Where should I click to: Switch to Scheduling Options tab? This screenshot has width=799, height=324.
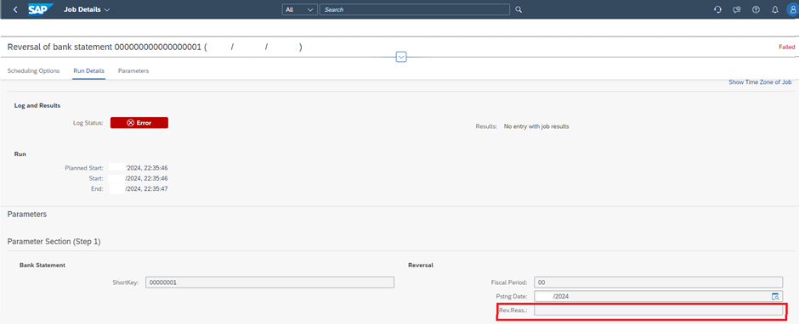point(34,70)
